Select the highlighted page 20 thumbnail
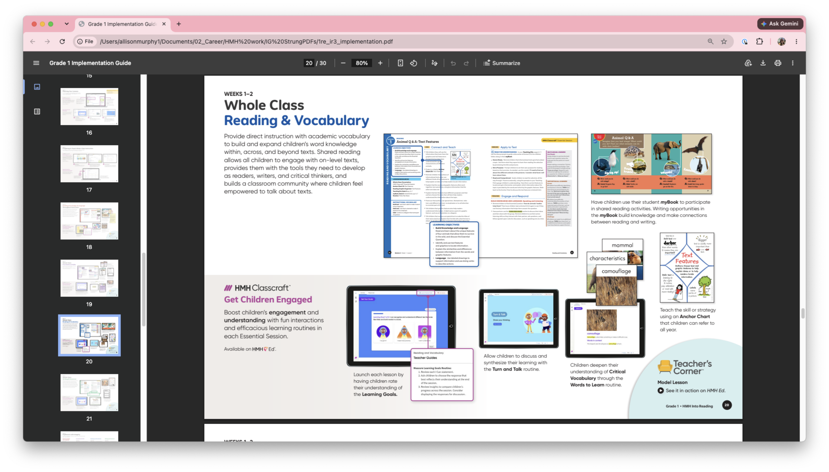The width and height of the screenshot is (829, 472). 89,335
